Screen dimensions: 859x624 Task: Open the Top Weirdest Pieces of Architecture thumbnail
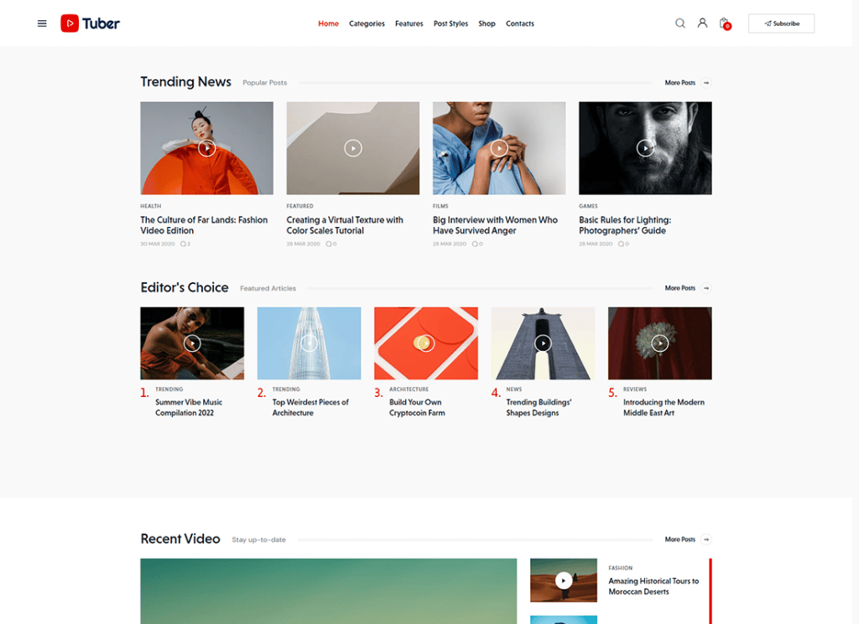309,343
